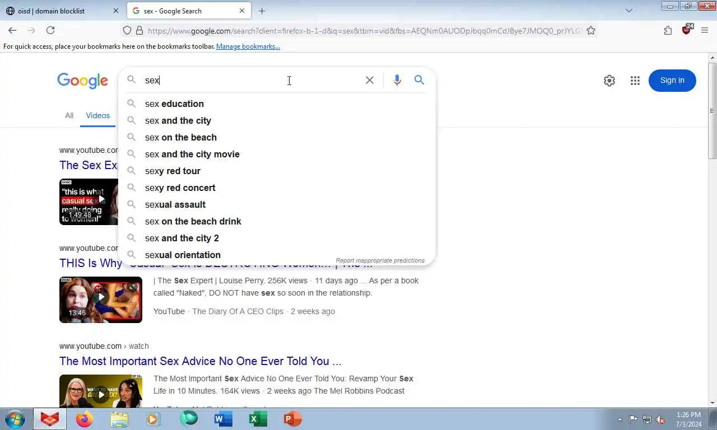Select the Videos results tab
Screen dimensions: 717x430
98,115
